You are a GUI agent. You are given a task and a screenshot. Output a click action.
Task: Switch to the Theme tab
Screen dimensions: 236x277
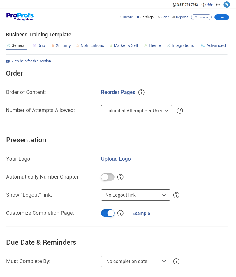coord(152,45)
